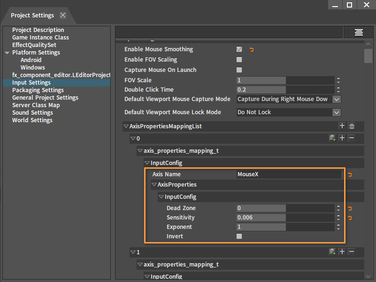Reset Enable Mouse Smoothing to default
This screenshot has width=376, height=282.
pyautogui.click(x=252, y=49)
